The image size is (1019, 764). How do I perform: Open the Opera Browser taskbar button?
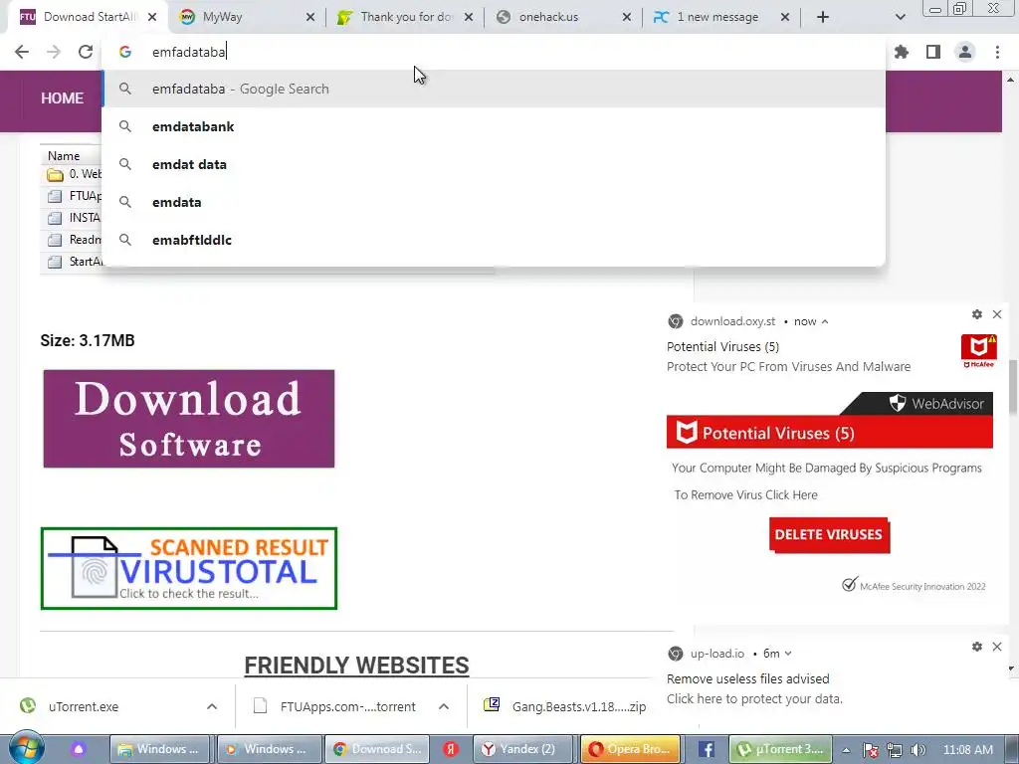(x=630, y=749)
